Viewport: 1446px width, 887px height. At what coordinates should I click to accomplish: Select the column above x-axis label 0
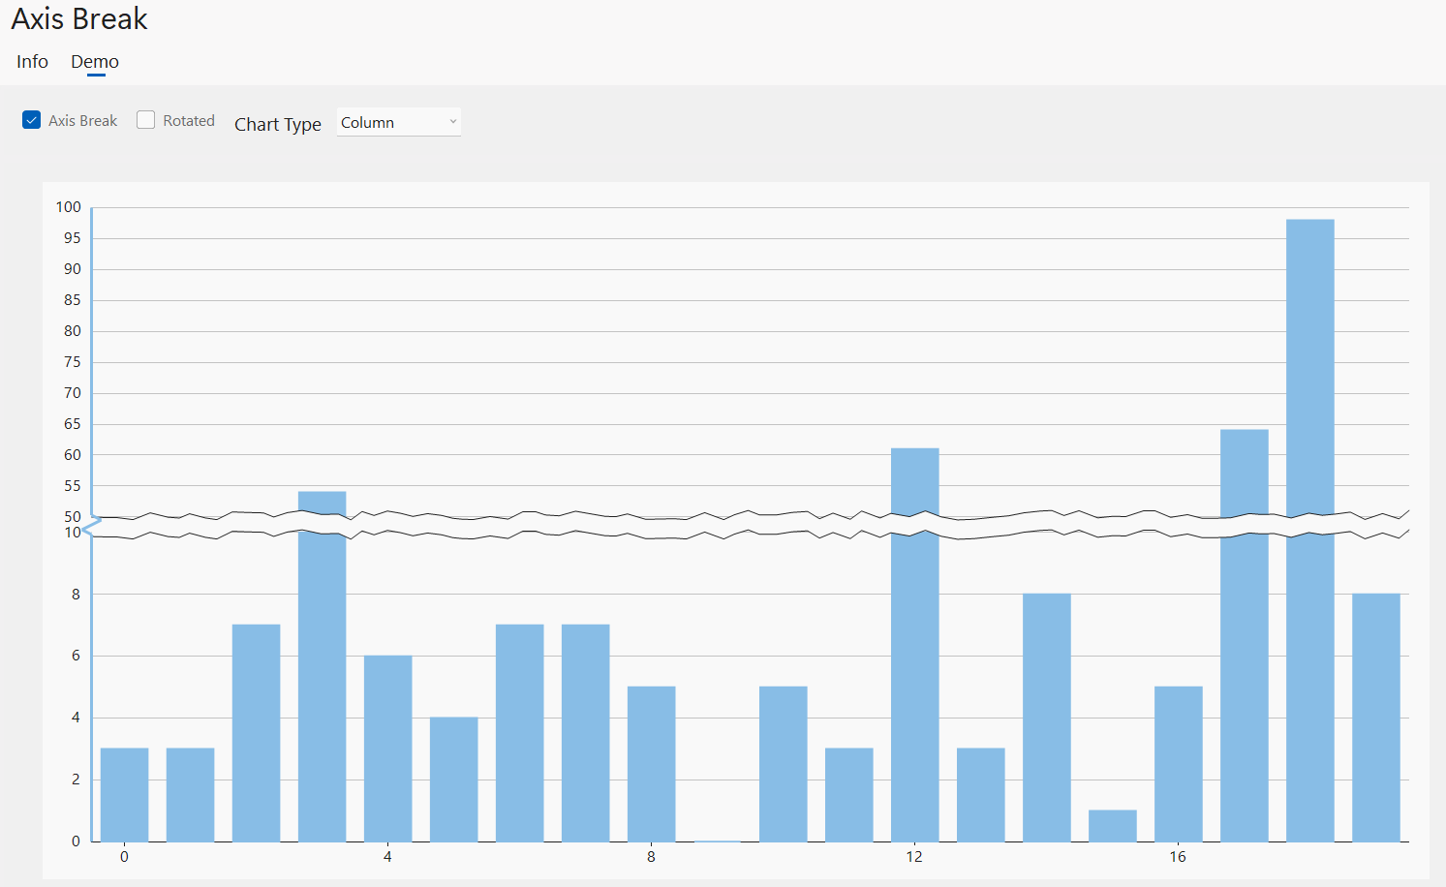[125, 795]
